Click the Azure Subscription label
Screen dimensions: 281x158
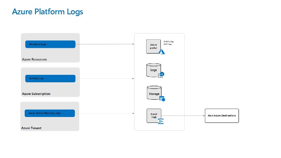click(x=36, y=94)
